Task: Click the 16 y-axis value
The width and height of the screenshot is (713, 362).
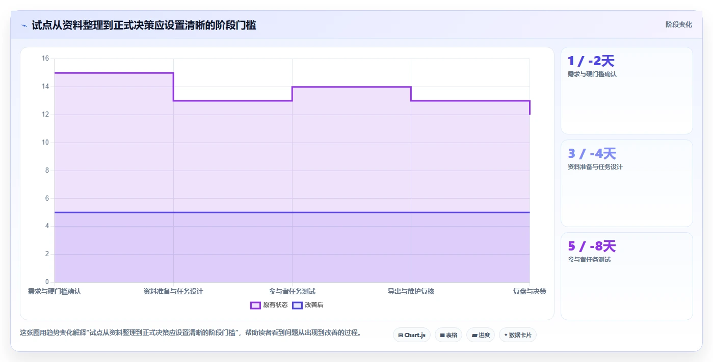Action: (x=45, y=59)
